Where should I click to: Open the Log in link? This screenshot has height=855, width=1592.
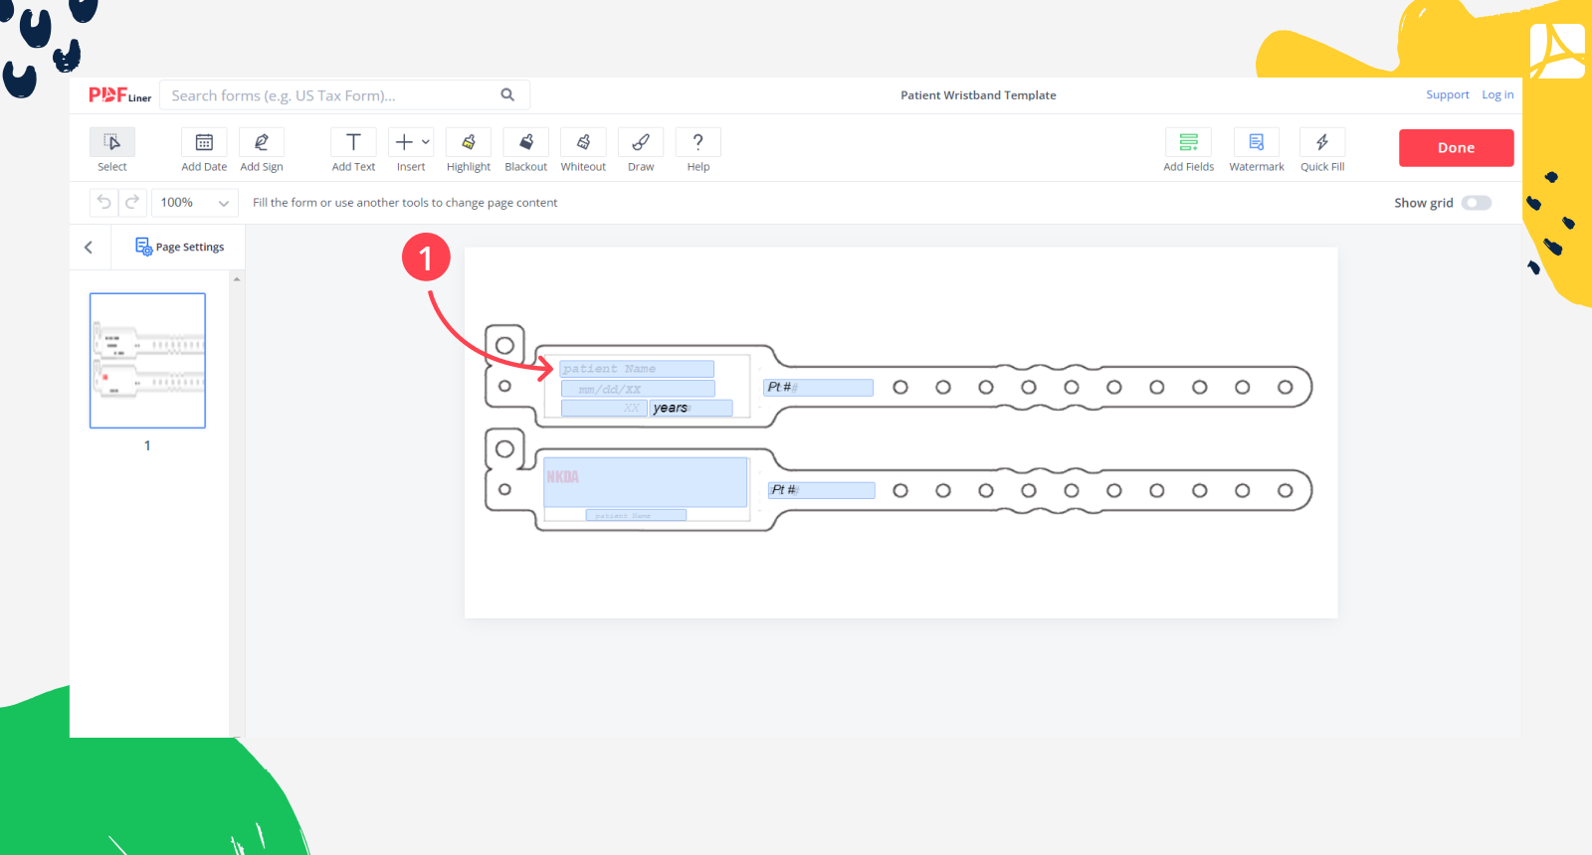click(x=1496, y=95)
